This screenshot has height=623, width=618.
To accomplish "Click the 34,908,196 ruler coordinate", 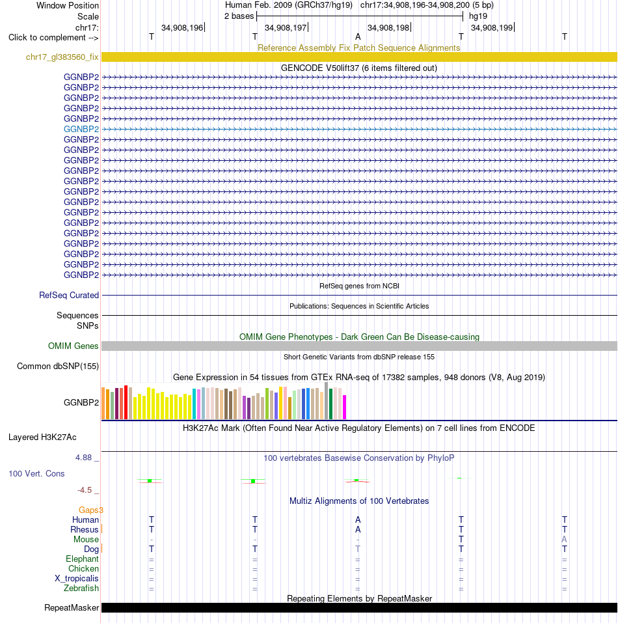I will 181,28.
